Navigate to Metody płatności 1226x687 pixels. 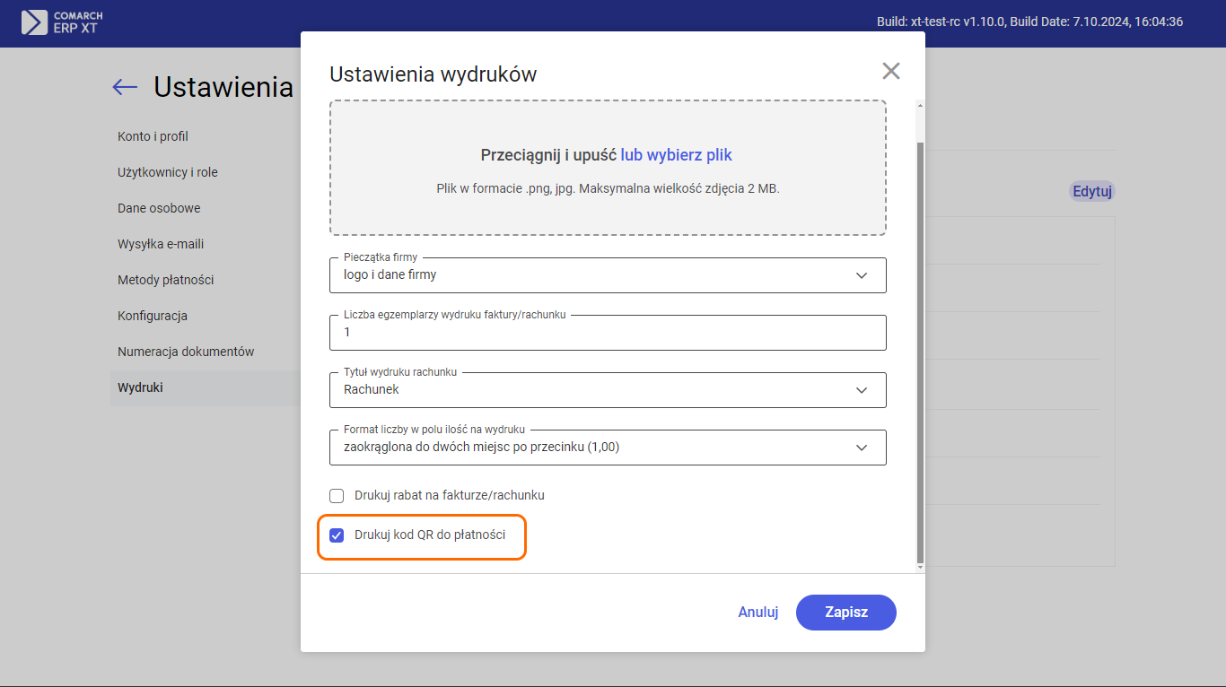[x=165, y=280]
